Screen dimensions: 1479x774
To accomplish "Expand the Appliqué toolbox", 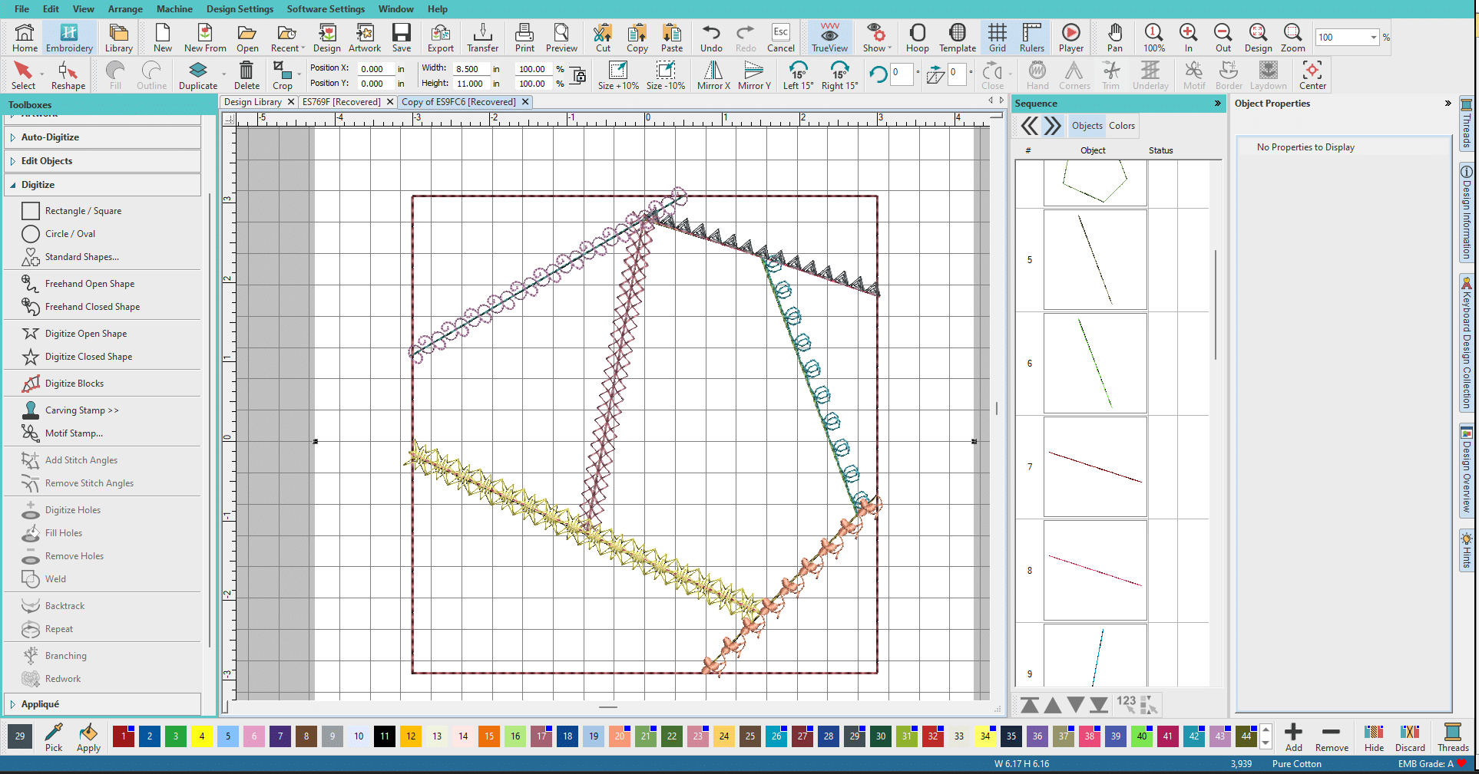I will [103, 704].
